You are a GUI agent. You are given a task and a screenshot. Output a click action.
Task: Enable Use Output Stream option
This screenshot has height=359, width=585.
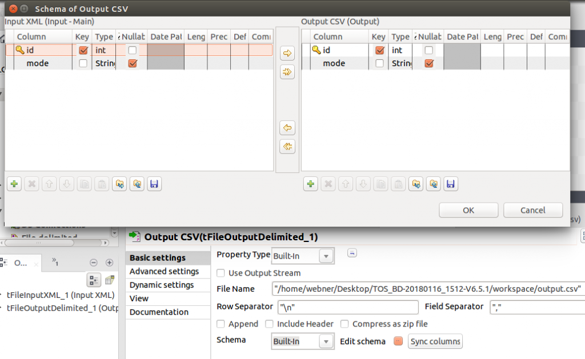[221, 273]
